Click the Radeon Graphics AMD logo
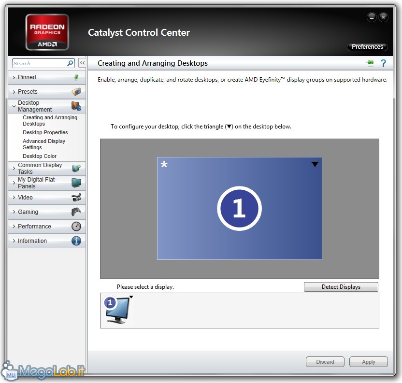The height and width of the screenshot is (383, 402). 47,32
